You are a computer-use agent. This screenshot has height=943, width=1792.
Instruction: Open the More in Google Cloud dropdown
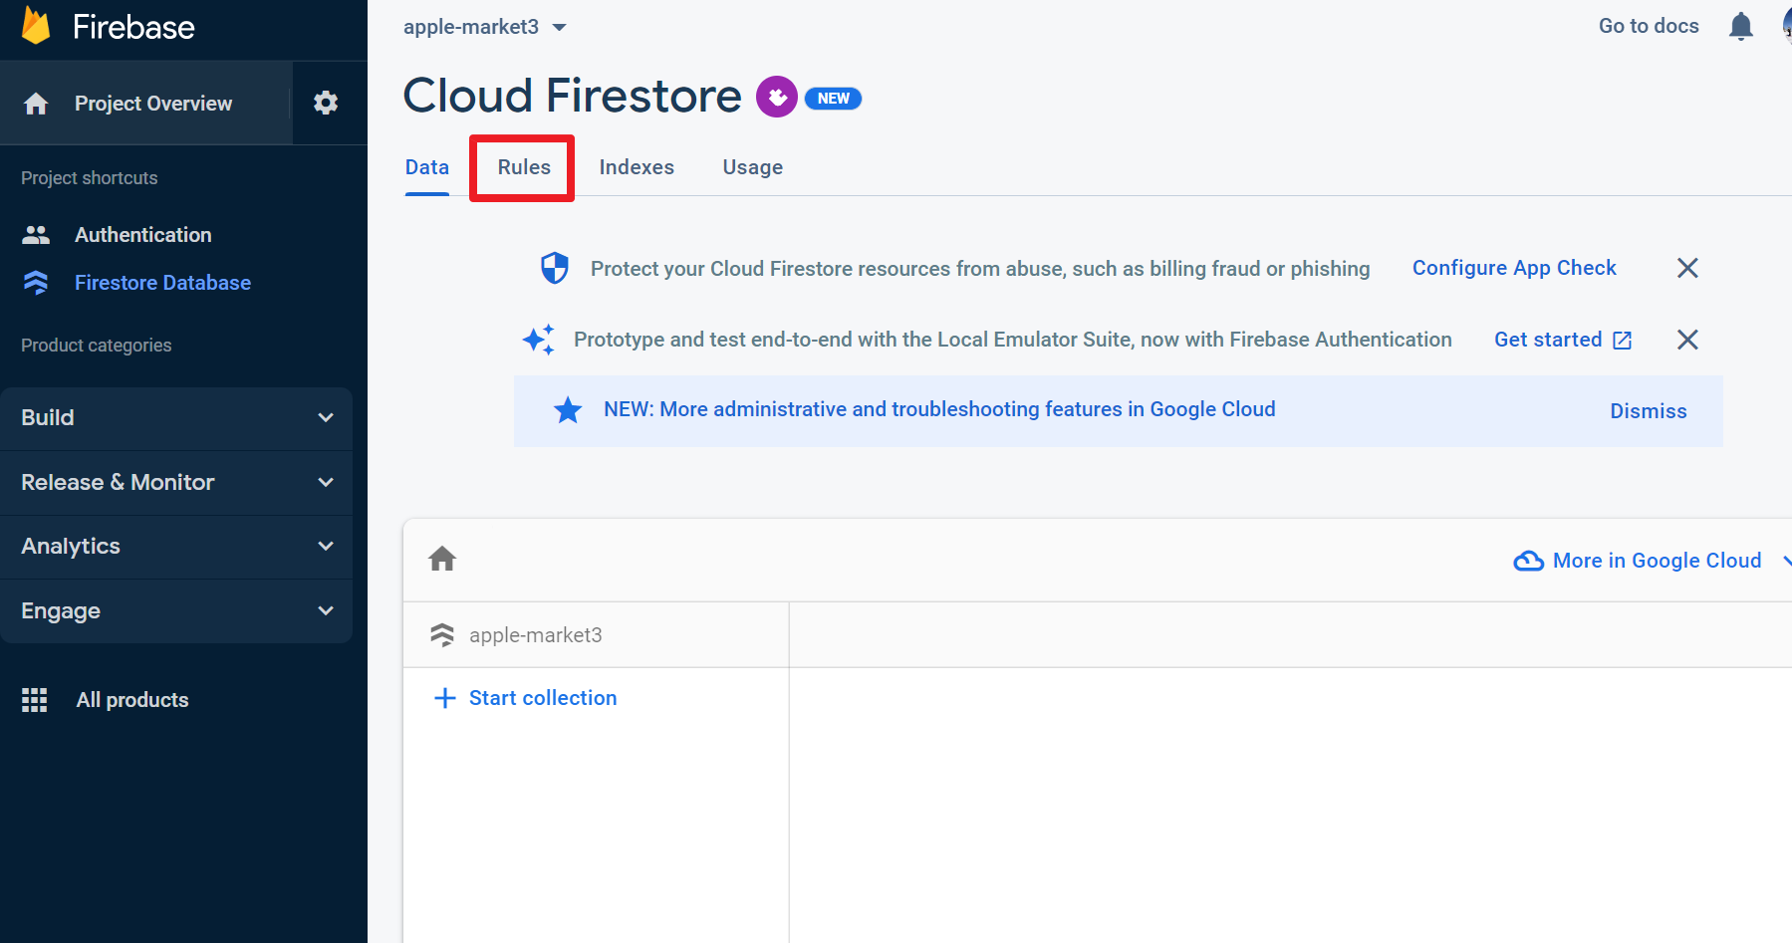1654,561
